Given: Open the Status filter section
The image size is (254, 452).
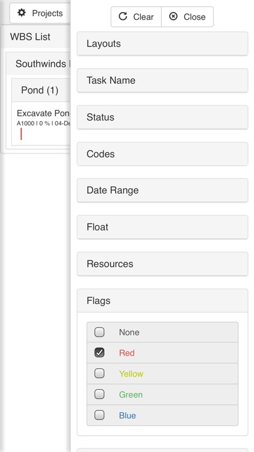Looking at the screenshot, I should click(x=163, y=118).
